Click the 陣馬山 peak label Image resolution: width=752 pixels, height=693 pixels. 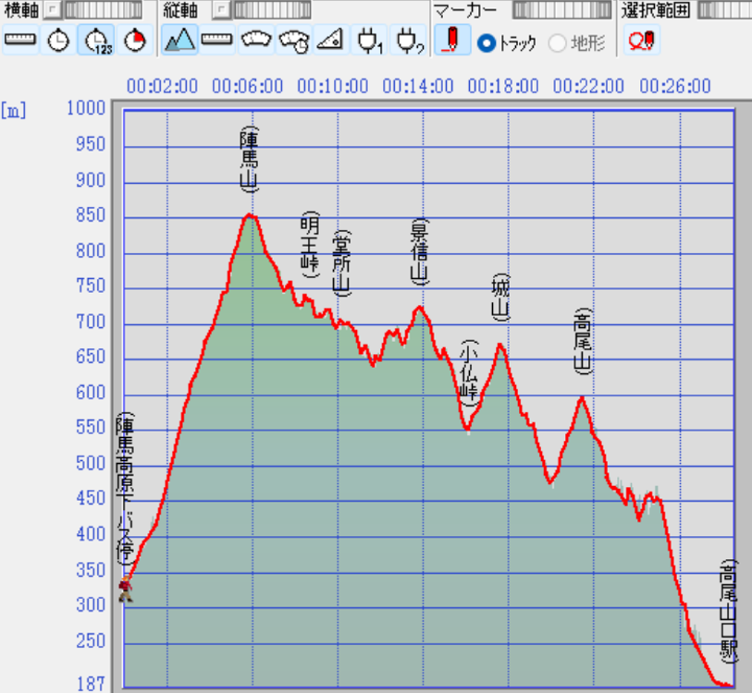point(249,159)
